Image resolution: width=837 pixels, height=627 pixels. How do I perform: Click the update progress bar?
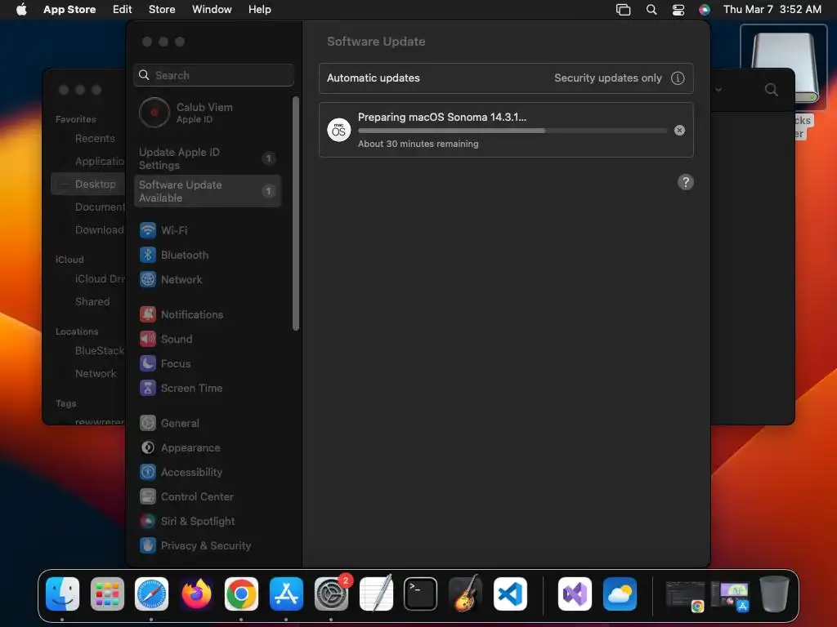click(512, 131)
